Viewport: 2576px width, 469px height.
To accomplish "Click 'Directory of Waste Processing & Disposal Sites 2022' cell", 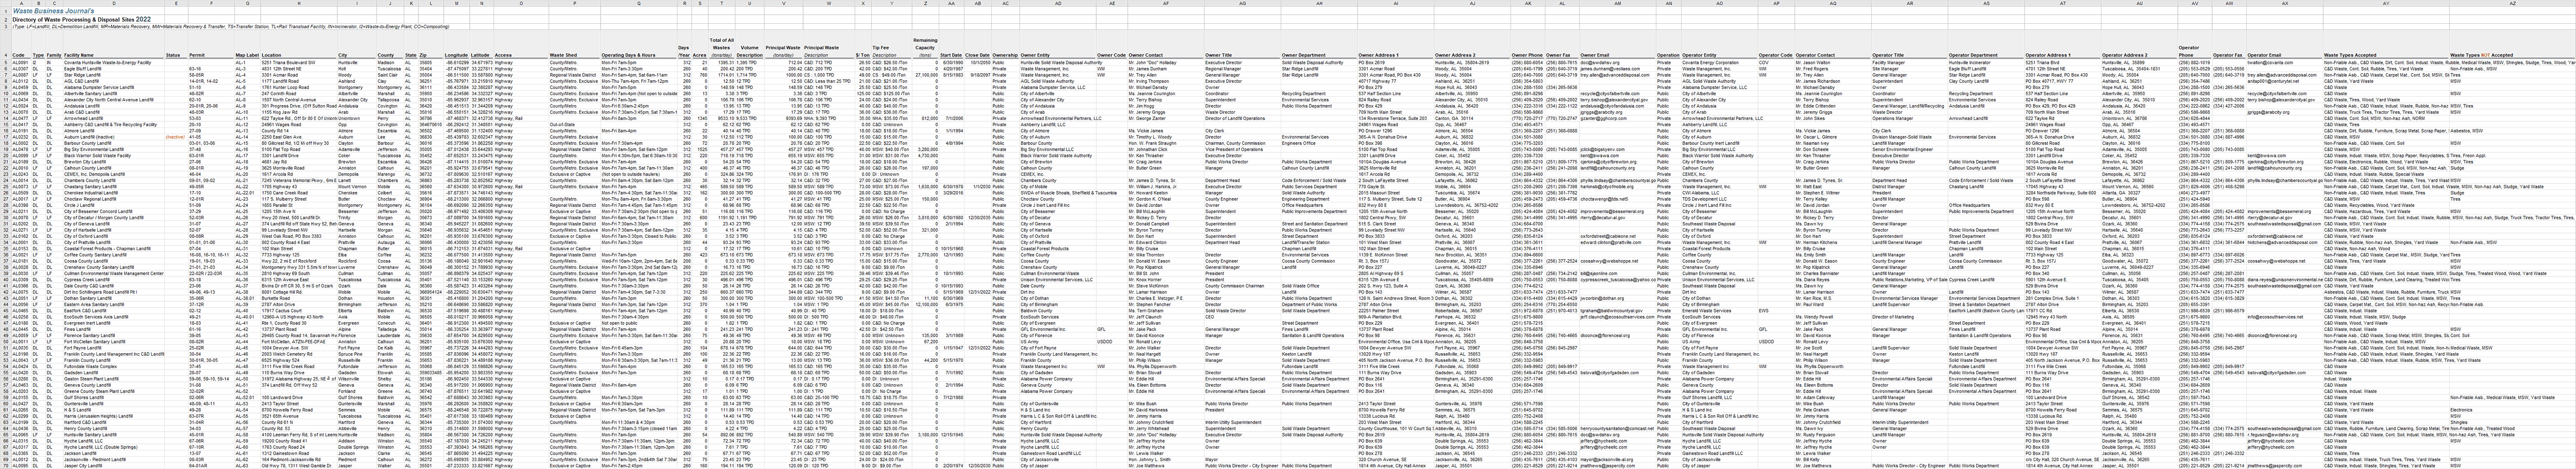I will 82,19.
